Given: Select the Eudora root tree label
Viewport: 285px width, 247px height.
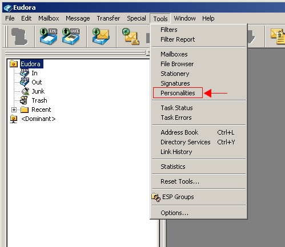Looking at the screenshot, I should pyautogui.click(x=31, y=64).
